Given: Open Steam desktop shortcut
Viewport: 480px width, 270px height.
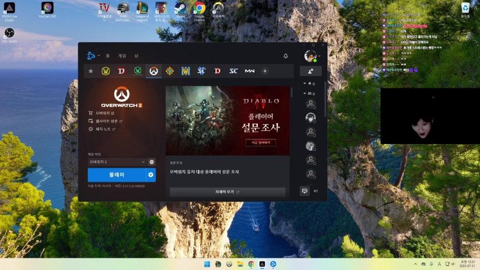Looking at the screenshot, I should tap(180, 10).
